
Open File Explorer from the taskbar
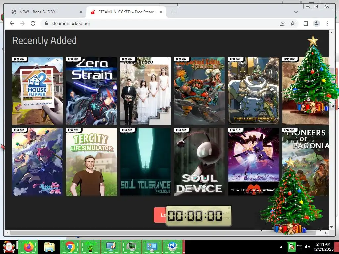[49, 247]
